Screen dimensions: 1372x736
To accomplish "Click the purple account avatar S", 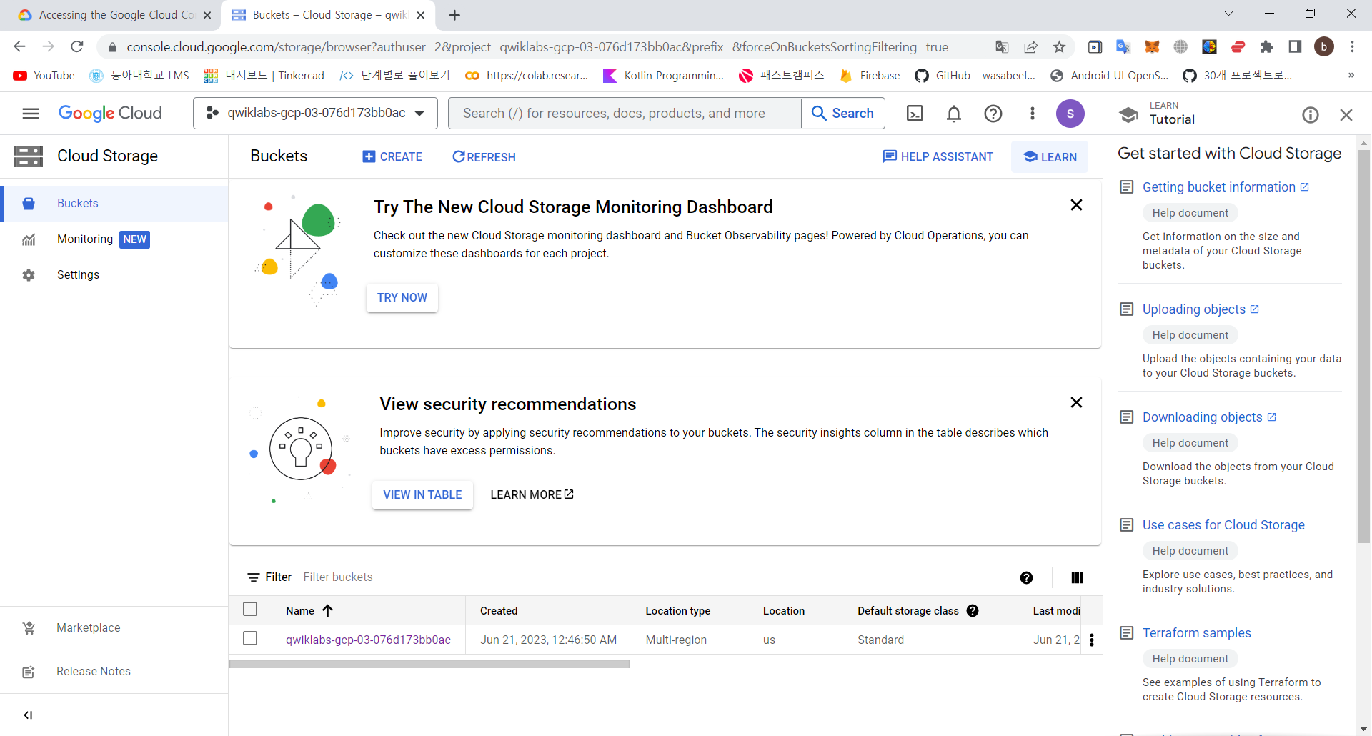I will [x=1070, y=114].
